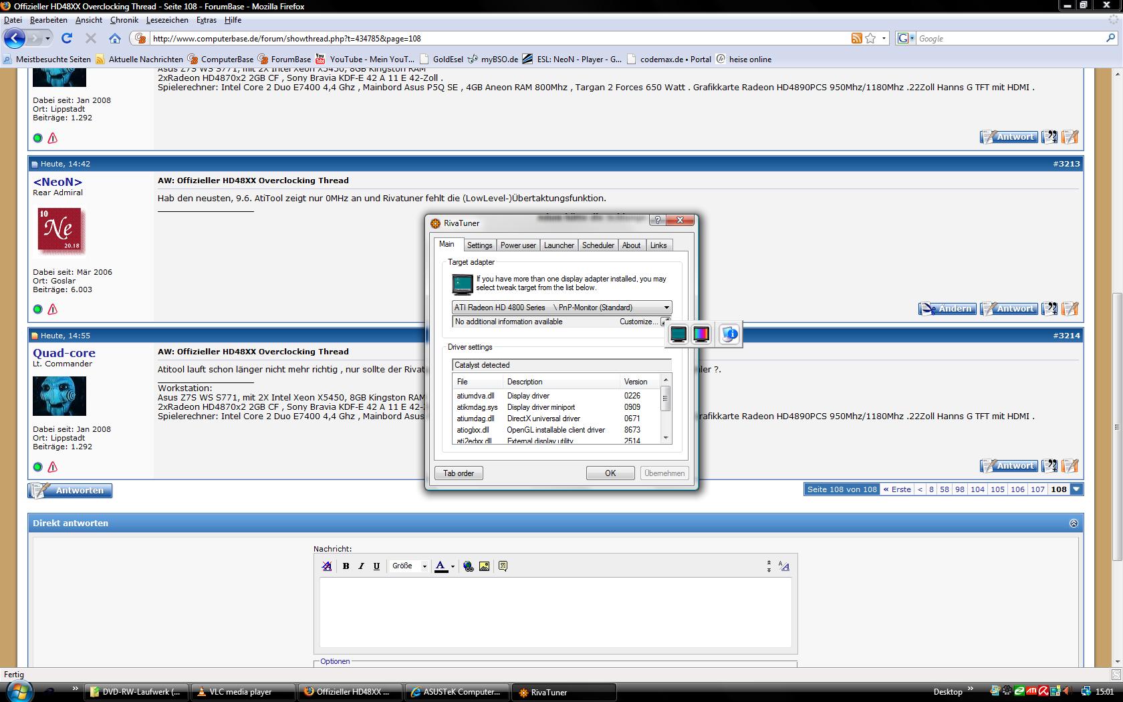Screen dimensions: 1123x702
Task: Click the Antwort button on post #3213
Action: (x=1009, y=308)
